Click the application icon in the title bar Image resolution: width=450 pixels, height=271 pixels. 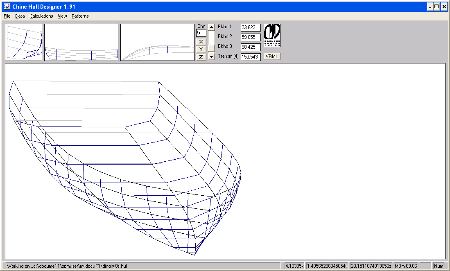click(x=6, y=6)
